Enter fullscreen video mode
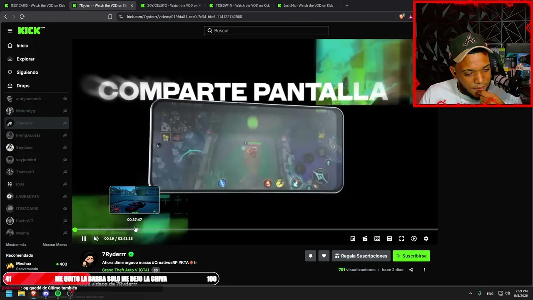Screen dimensions: 533x300 coord(401,239)
